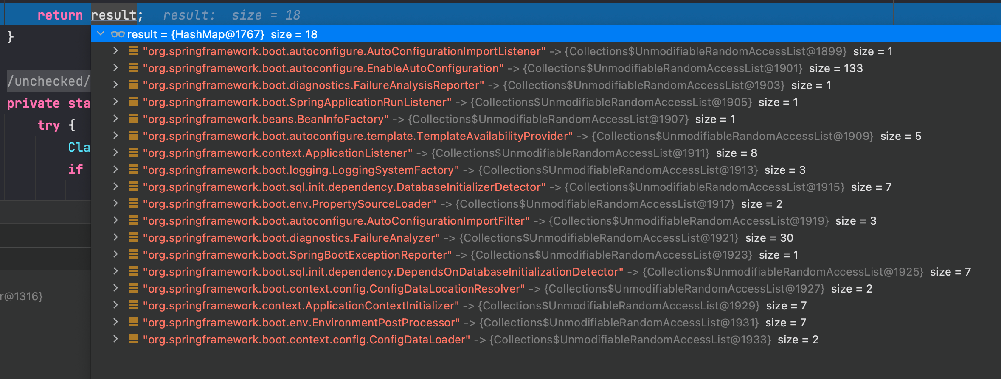The width and height of the screenshot is (1001, 379).
Task: Click map-entry icon of context.ApplicationListener row
Action: point(133,153)
